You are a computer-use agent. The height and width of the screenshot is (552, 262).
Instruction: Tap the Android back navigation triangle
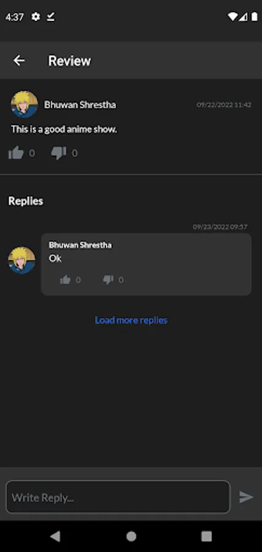(x=55, y=536)
